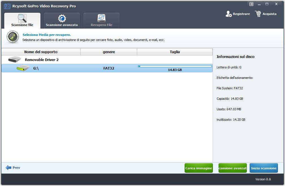Click the green G:\ drive icon
The image size is (285, 186).
point(23,68)
